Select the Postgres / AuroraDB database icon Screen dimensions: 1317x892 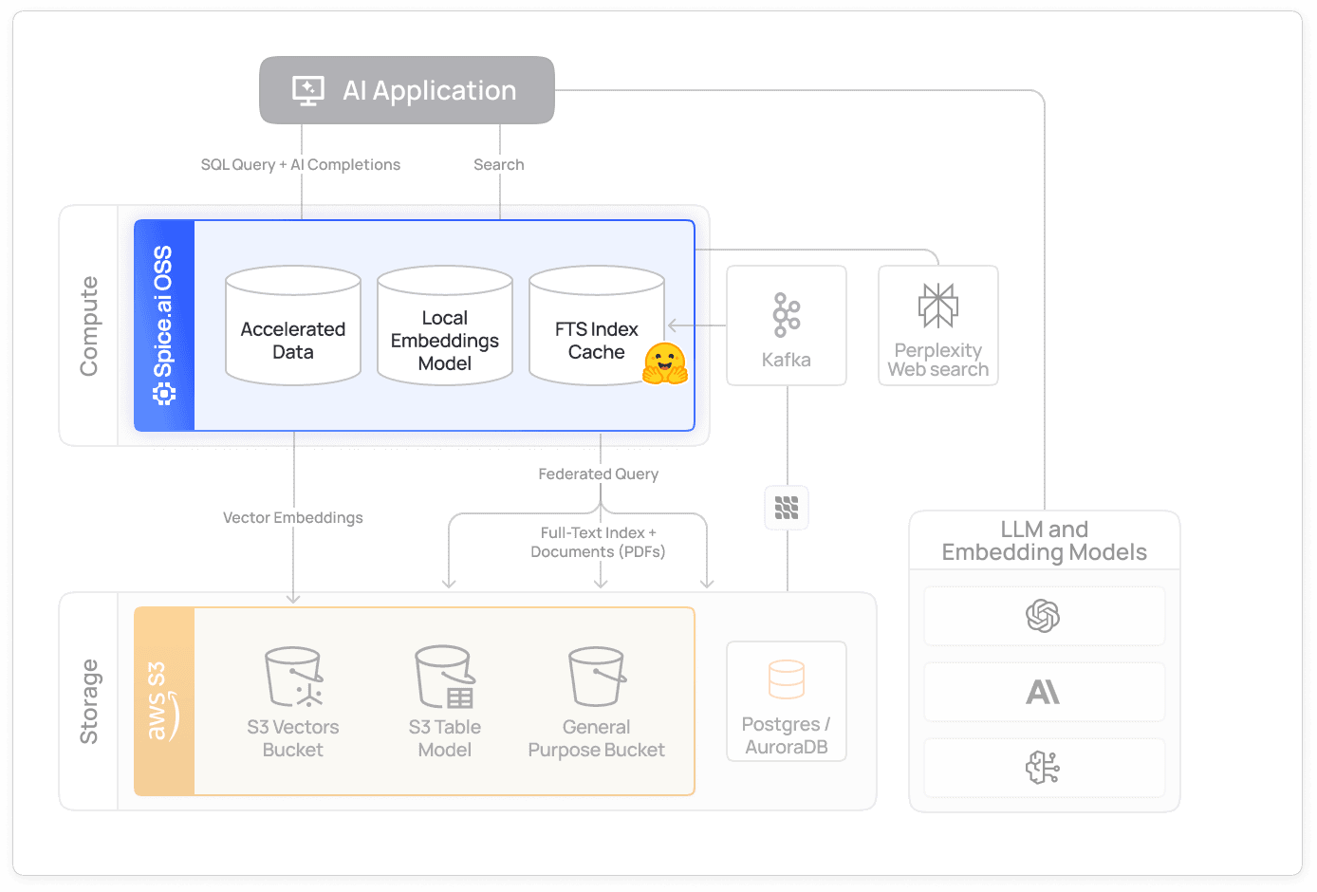click(786, 678)
